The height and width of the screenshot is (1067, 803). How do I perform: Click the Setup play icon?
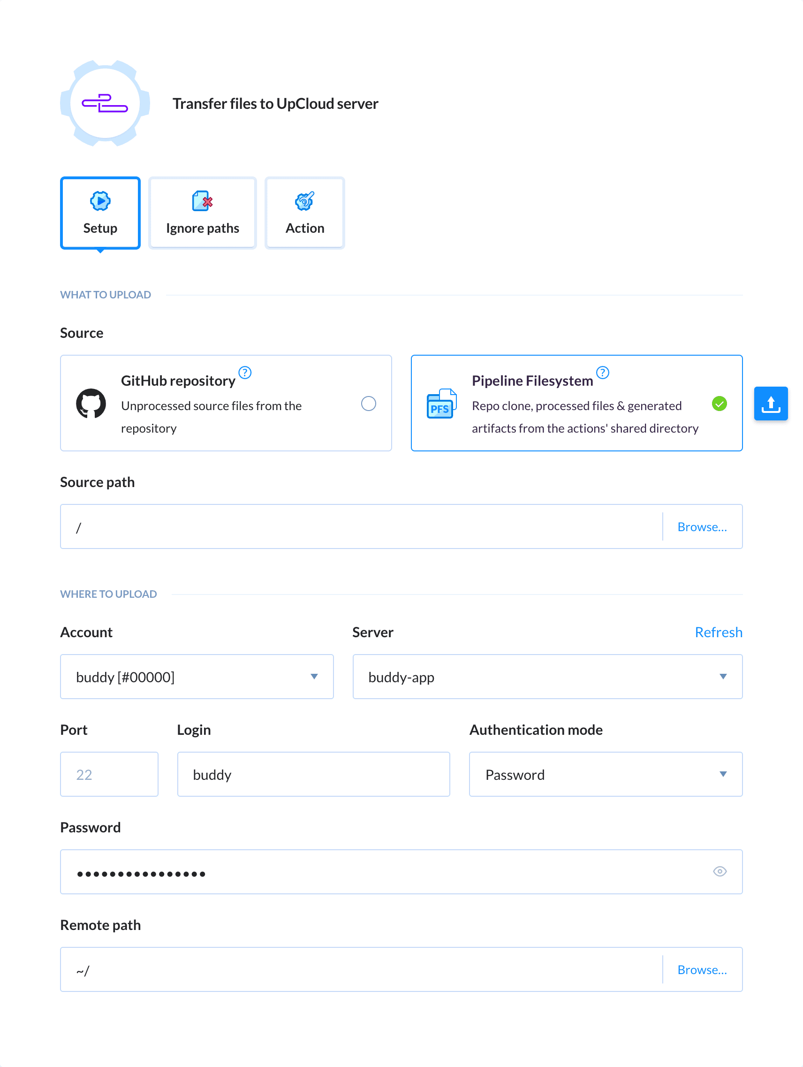coord(100,201)
